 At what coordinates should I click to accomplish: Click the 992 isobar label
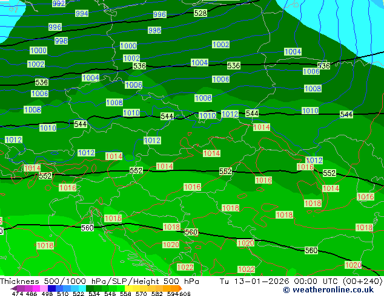click(x=59, y=4)
